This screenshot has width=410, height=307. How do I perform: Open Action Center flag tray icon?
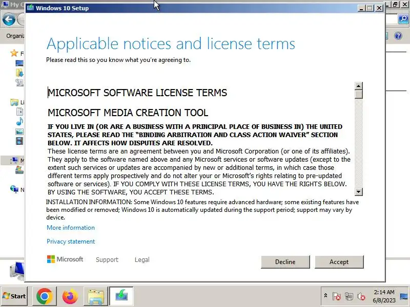pos(337,296)
